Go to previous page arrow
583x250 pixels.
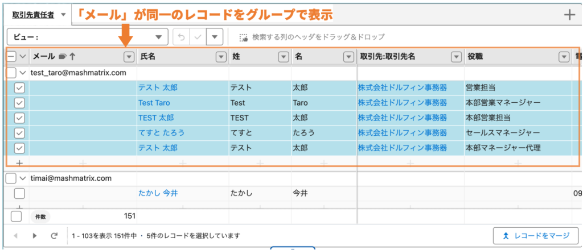(15, 236)
